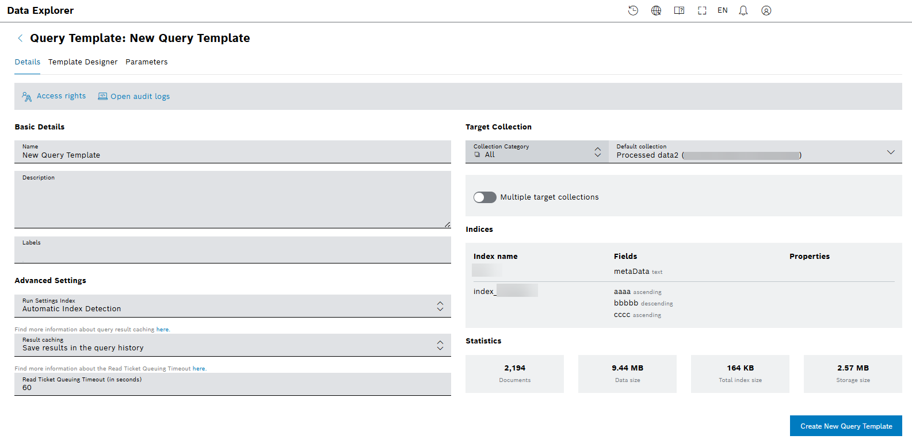Click the cccc ascending field entry
This screenshot has height=443, width=912.
coord(638,315)
